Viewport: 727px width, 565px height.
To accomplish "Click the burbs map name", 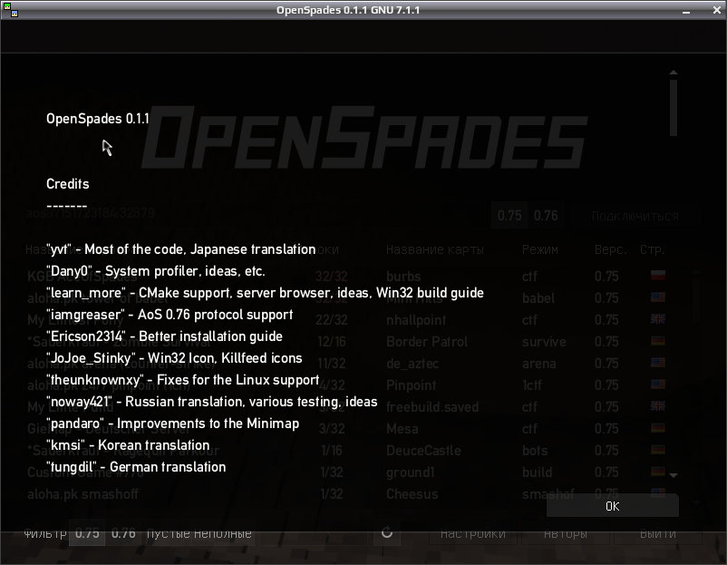I will [x=403, y=277].
